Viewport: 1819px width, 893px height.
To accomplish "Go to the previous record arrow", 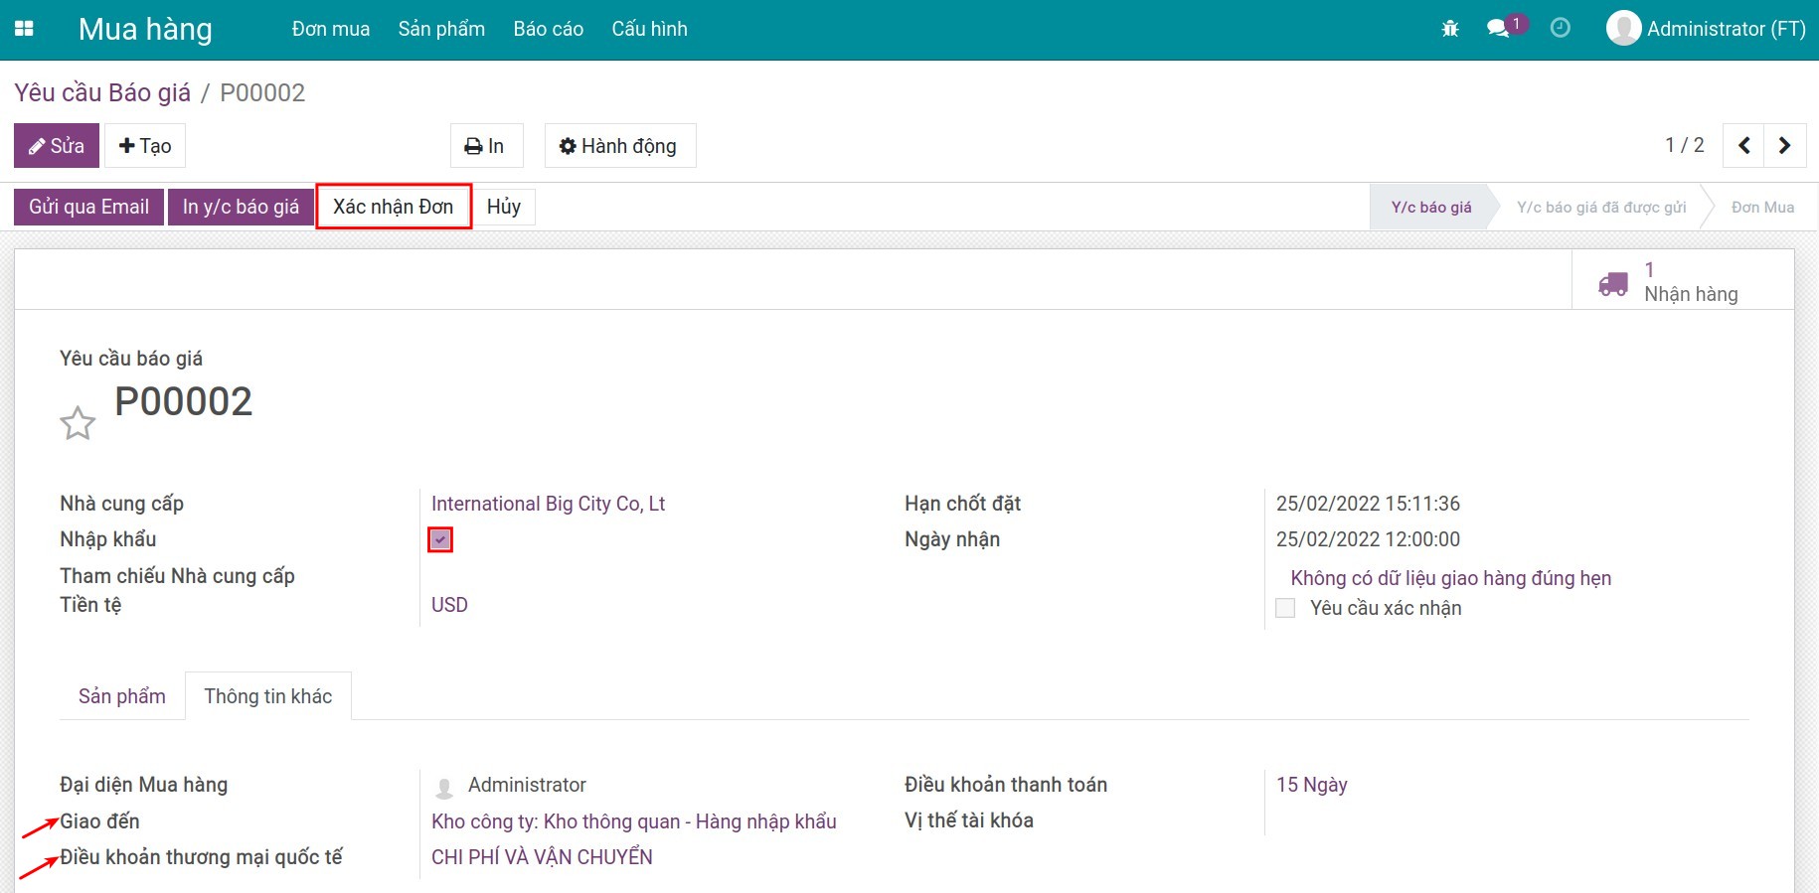I will click(x=1743, y=146).
